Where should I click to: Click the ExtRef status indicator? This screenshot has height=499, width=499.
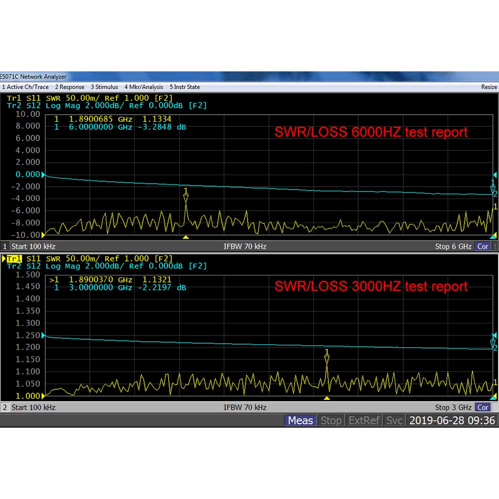[x=364, y=420]
